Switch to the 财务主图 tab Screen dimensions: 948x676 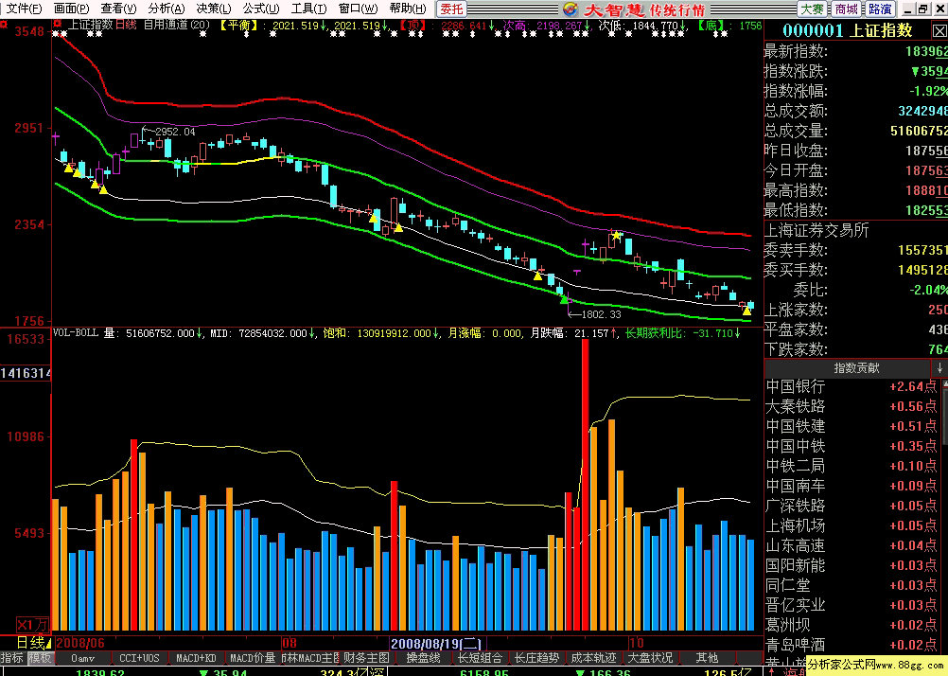click(366, 658)
